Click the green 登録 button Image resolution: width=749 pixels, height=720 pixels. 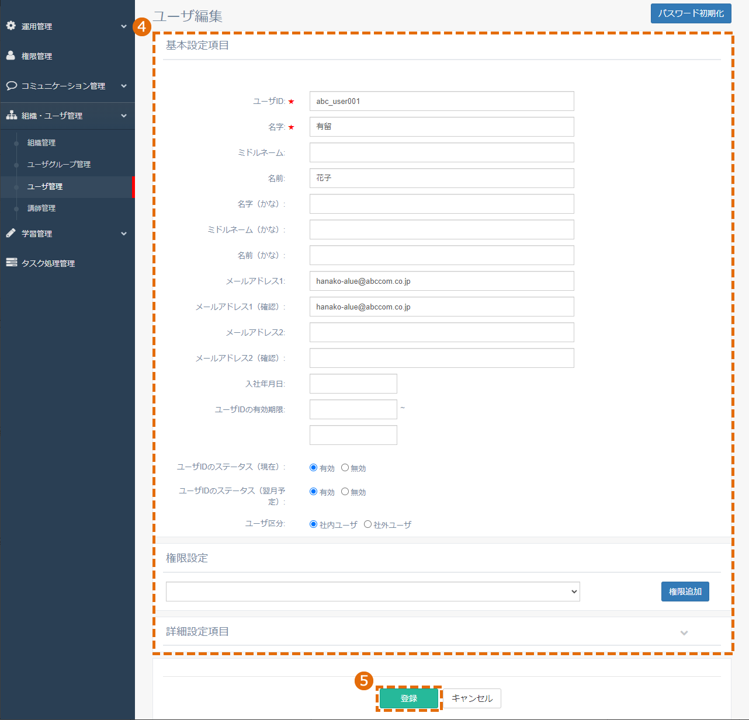pyautogui.click(x=409, y=698)
